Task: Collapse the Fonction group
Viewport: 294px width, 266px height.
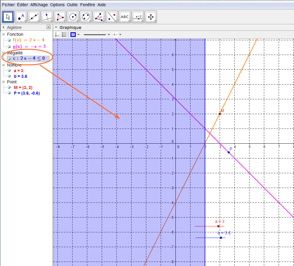Action: point(3,34)
